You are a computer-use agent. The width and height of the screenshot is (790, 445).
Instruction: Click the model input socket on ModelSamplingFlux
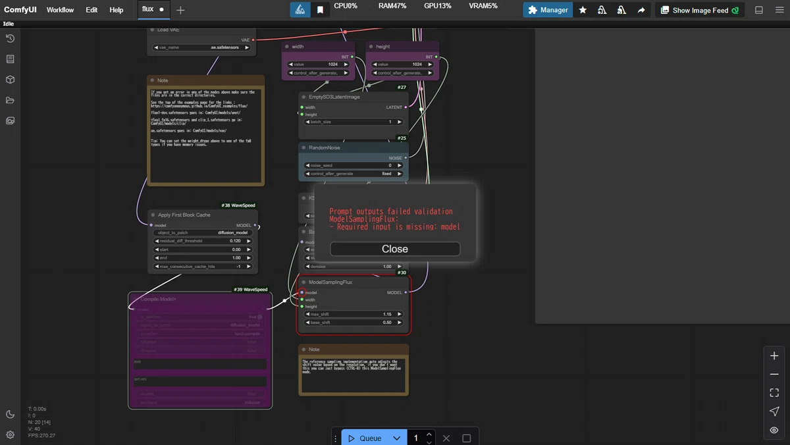click(302, 292)
